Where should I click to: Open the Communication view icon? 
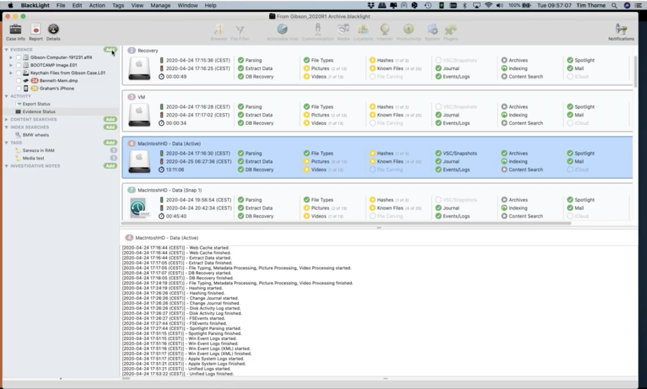318,29
